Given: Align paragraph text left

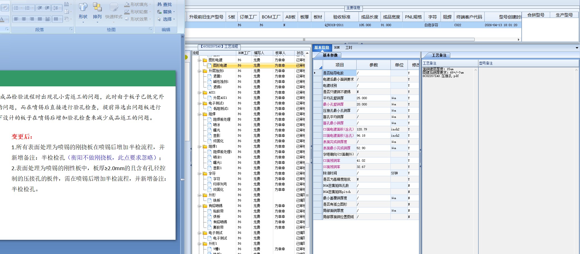Looking at the screenshot, I should click(x=16, y=19).
